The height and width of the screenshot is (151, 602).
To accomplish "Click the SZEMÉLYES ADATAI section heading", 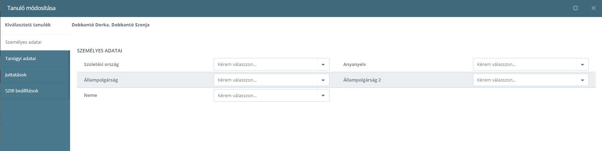I will coord(100,51).
